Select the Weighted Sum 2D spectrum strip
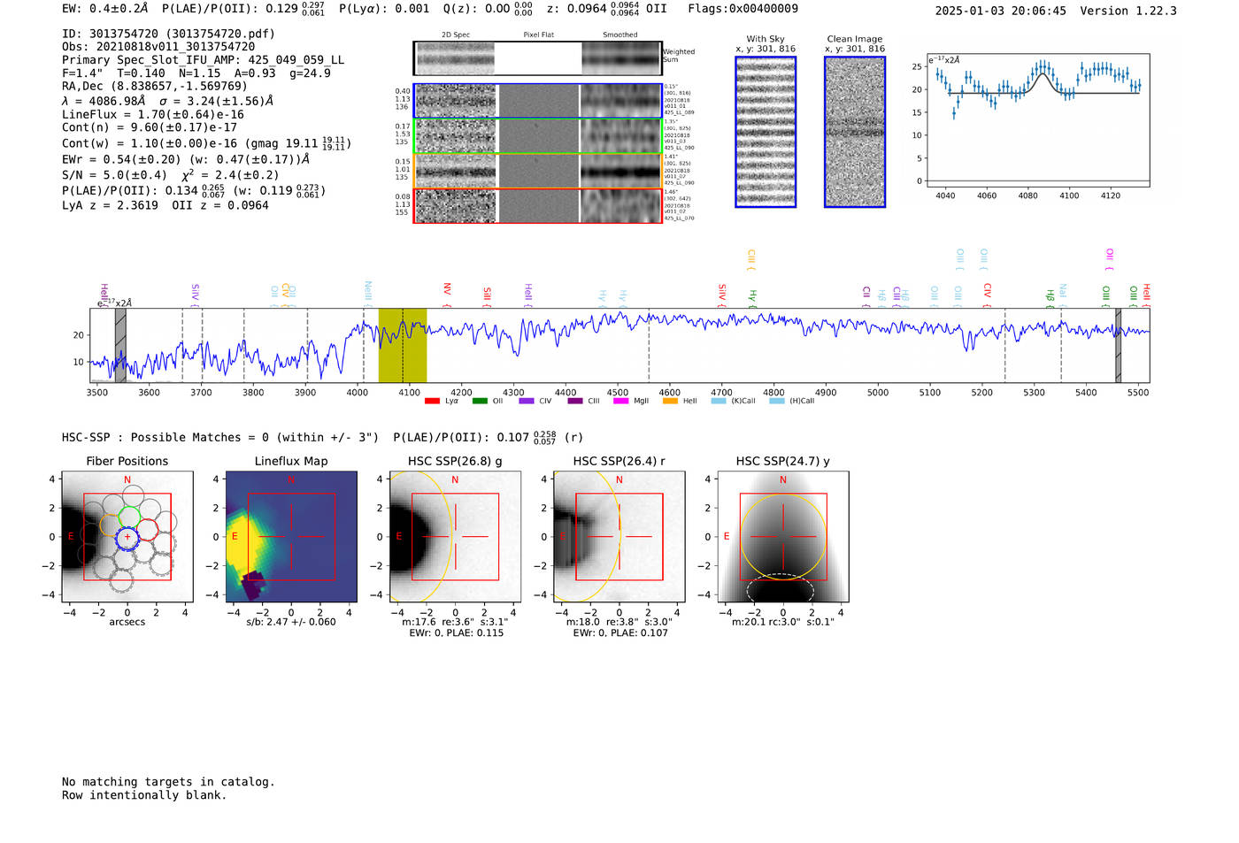This screenshot has height=843, width=1239. pyautogui.click(x=538, y=58)
